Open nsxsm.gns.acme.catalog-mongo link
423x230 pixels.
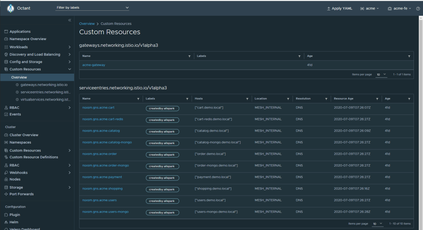coord(107,142)
